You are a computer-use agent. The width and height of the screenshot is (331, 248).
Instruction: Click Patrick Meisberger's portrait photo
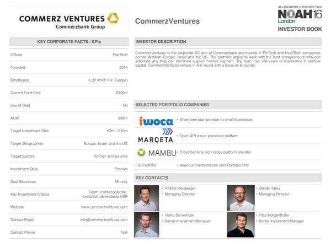point(146,198)
